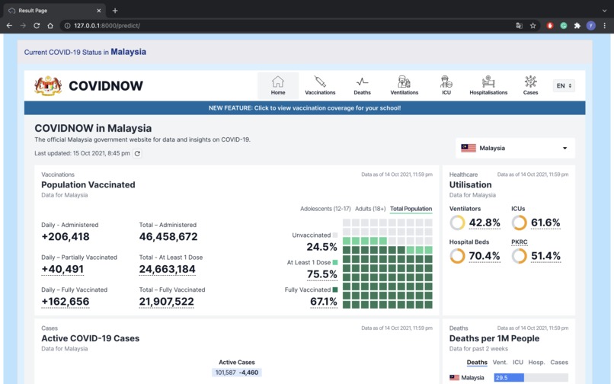Select the Total Population tab

click(411, 209)
